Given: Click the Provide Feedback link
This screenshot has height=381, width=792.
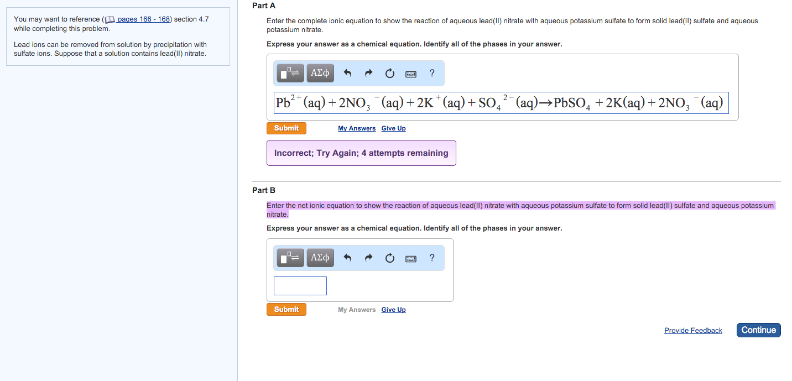Looking at the screenshot, I should tap(693, 330).
